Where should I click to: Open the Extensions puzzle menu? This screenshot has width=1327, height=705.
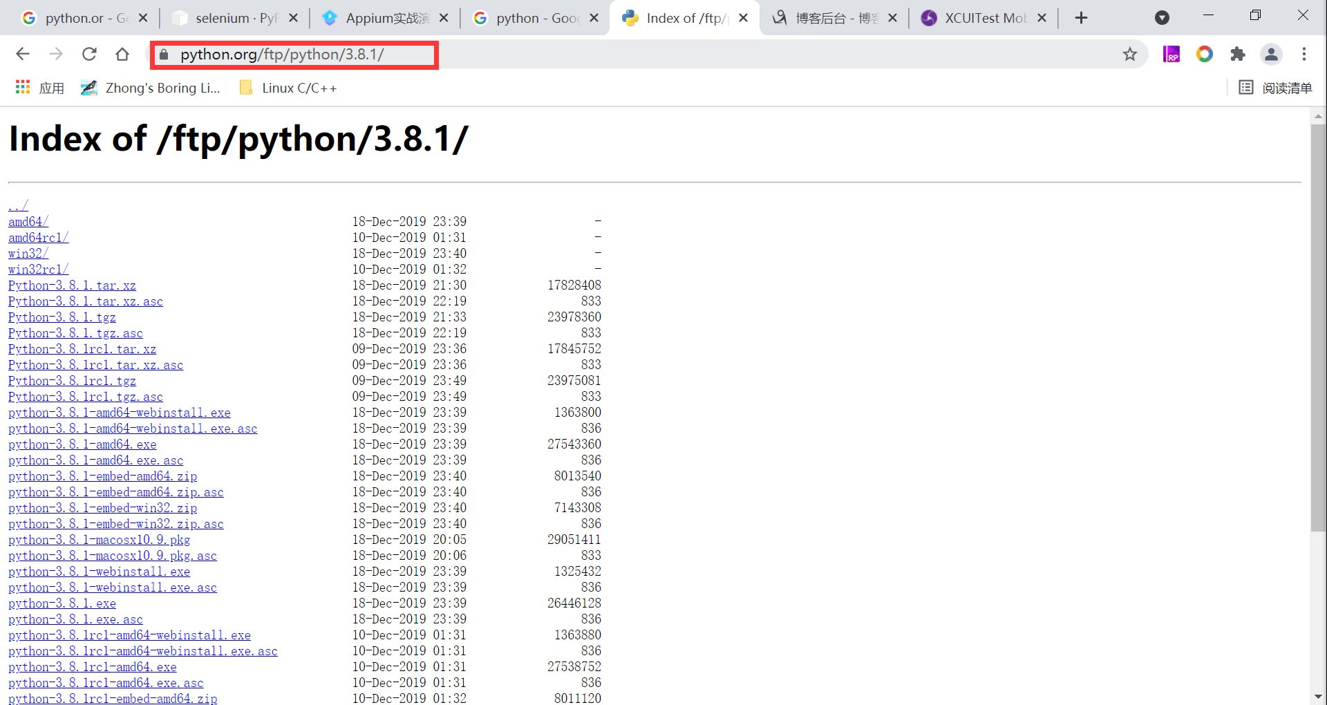pyautogui.click(x=1238, y=54)
